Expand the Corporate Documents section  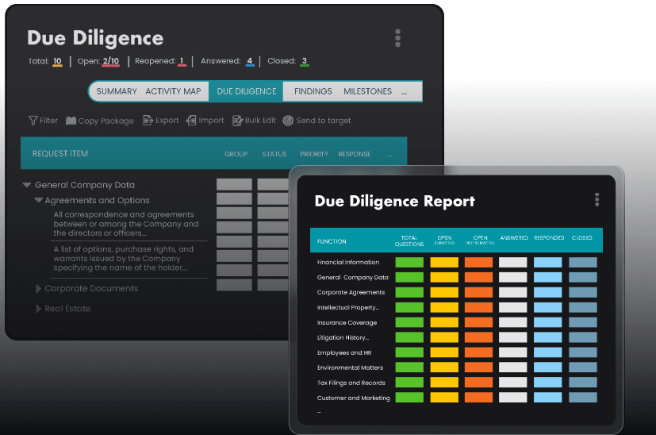[38, 289]
